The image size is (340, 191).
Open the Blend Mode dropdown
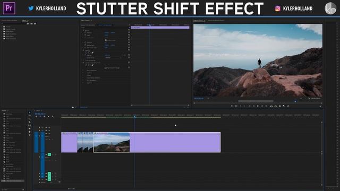point(113,58)
